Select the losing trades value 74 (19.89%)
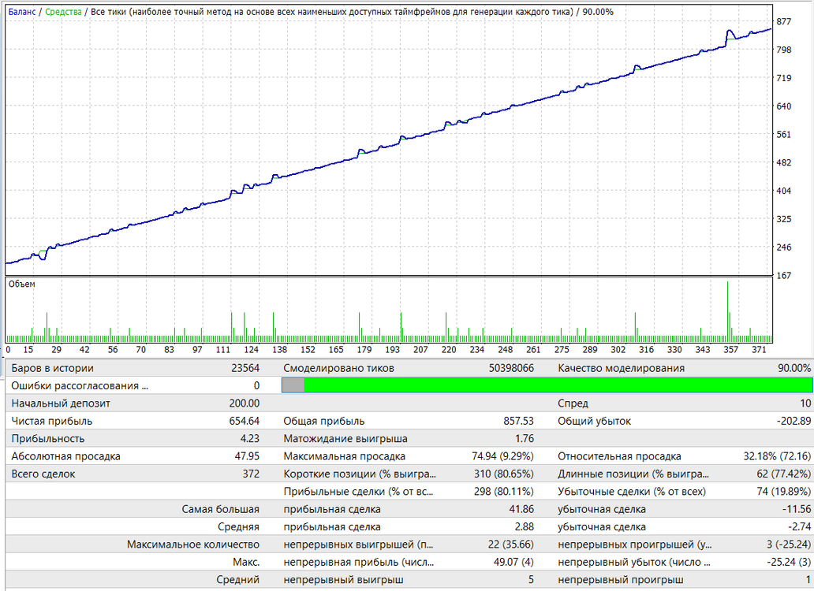This screenshot has height=591, width=814. 783,492
